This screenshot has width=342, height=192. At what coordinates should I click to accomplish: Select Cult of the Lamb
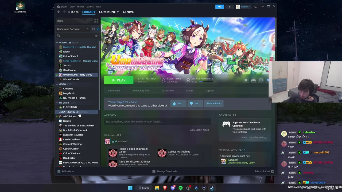pos(72,153)
